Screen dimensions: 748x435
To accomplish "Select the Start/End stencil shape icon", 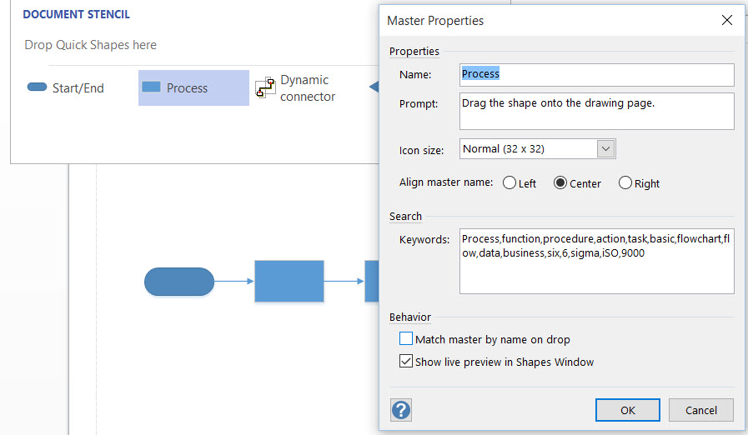I will [x=37, y=87].
